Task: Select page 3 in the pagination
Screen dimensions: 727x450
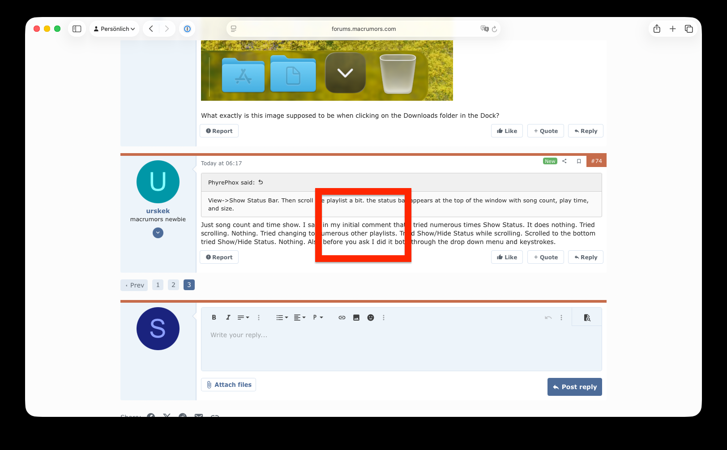Action: coord(189,285)
